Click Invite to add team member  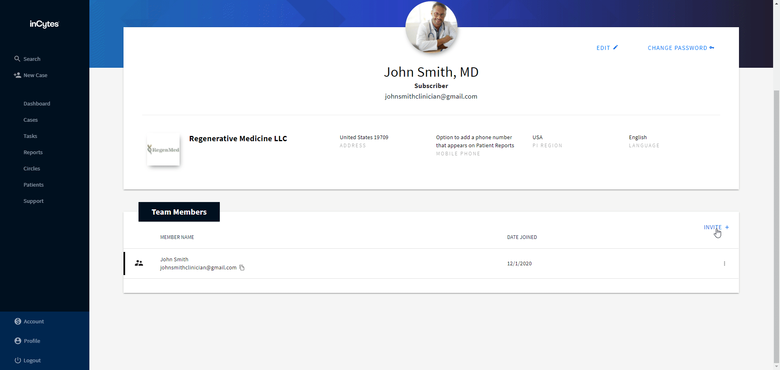pyautogui.click(x=716, y=227)
